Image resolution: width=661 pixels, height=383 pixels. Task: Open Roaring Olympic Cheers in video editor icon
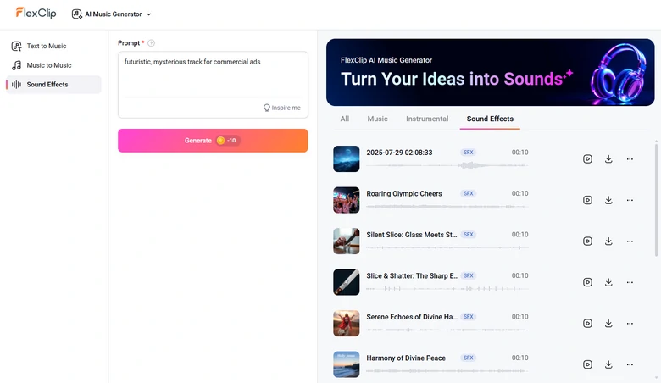point(587,200)
